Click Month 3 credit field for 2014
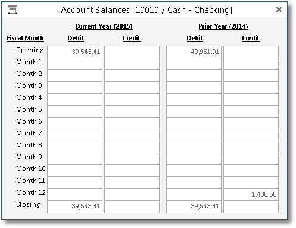This screenshot has height=228, width=296. point(251,87)
